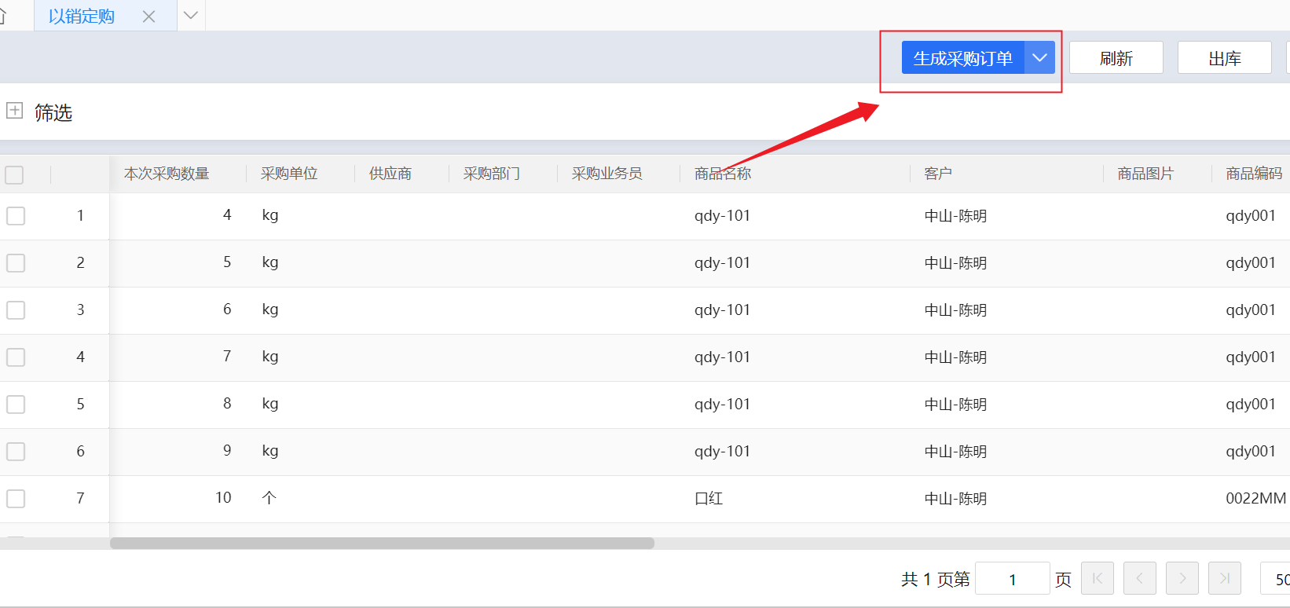Click the 出库 button
This screenshot has width=1290, height=608.
[1224, 58]
